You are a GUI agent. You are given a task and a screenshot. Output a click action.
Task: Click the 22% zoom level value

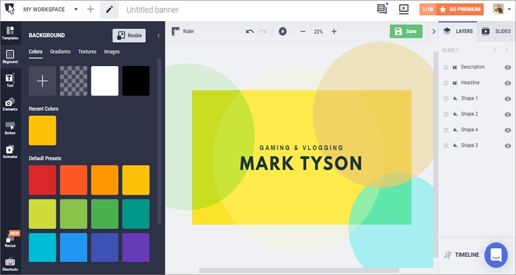[319, 32]
